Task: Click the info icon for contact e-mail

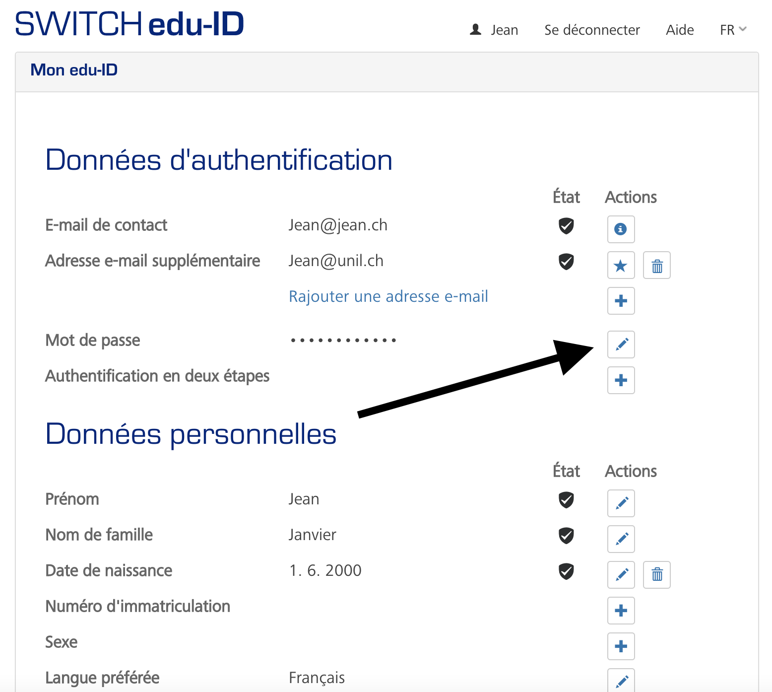Action: [621, 229]
